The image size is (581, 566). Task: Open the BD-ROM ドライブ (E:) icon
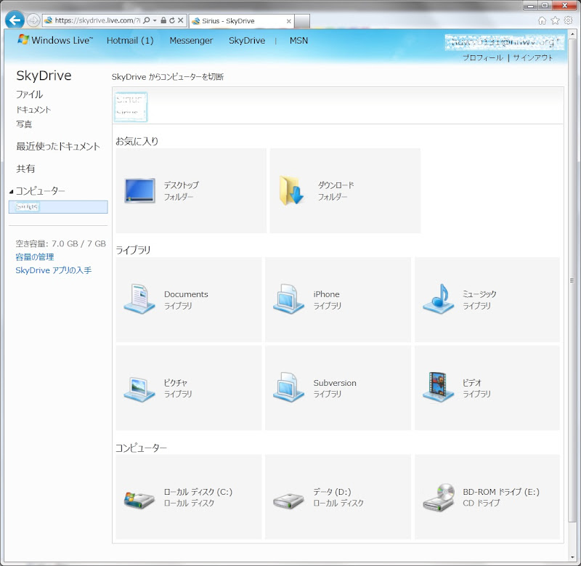point(438,497)
